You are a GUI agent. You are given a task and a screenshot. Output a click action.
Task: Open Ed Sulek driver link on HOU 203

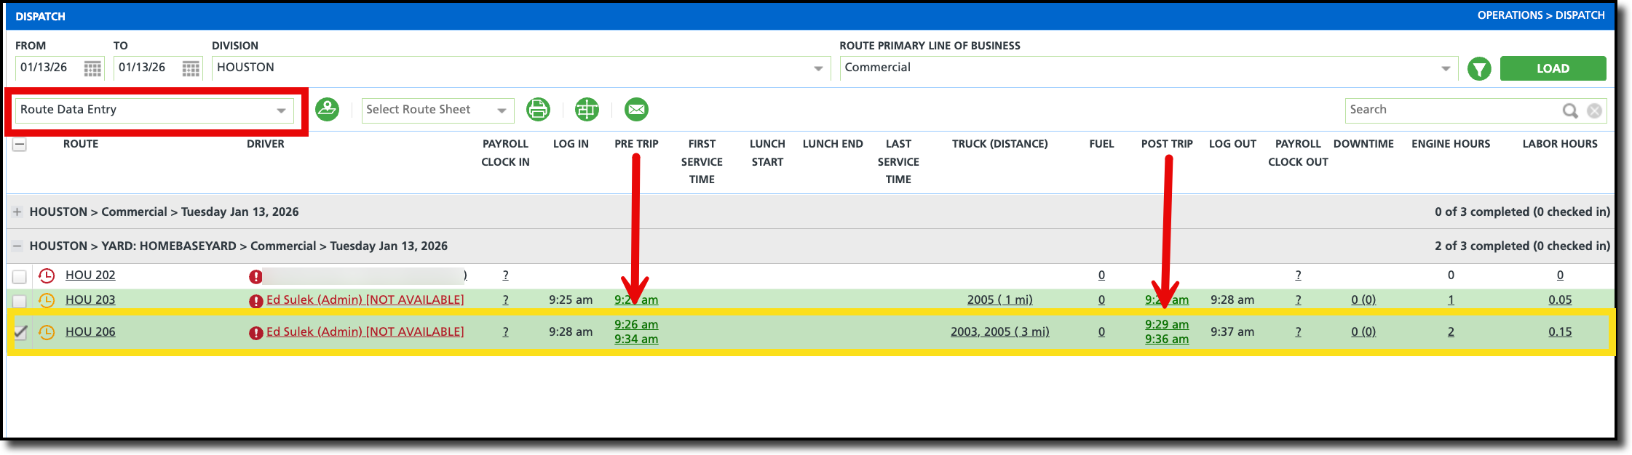coord(365,299)
